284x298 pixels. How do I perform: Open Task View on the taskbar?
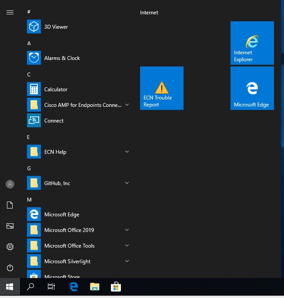[51, 287]
